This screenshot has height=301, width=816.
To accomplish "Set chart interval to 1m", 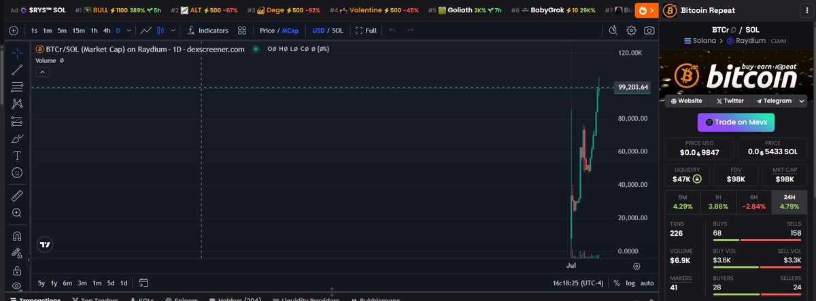I will [x=48, y=31].
